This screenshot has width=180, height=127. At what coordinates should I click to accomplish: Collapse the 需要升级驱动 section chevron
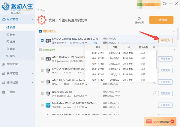[x=173, y=31]
